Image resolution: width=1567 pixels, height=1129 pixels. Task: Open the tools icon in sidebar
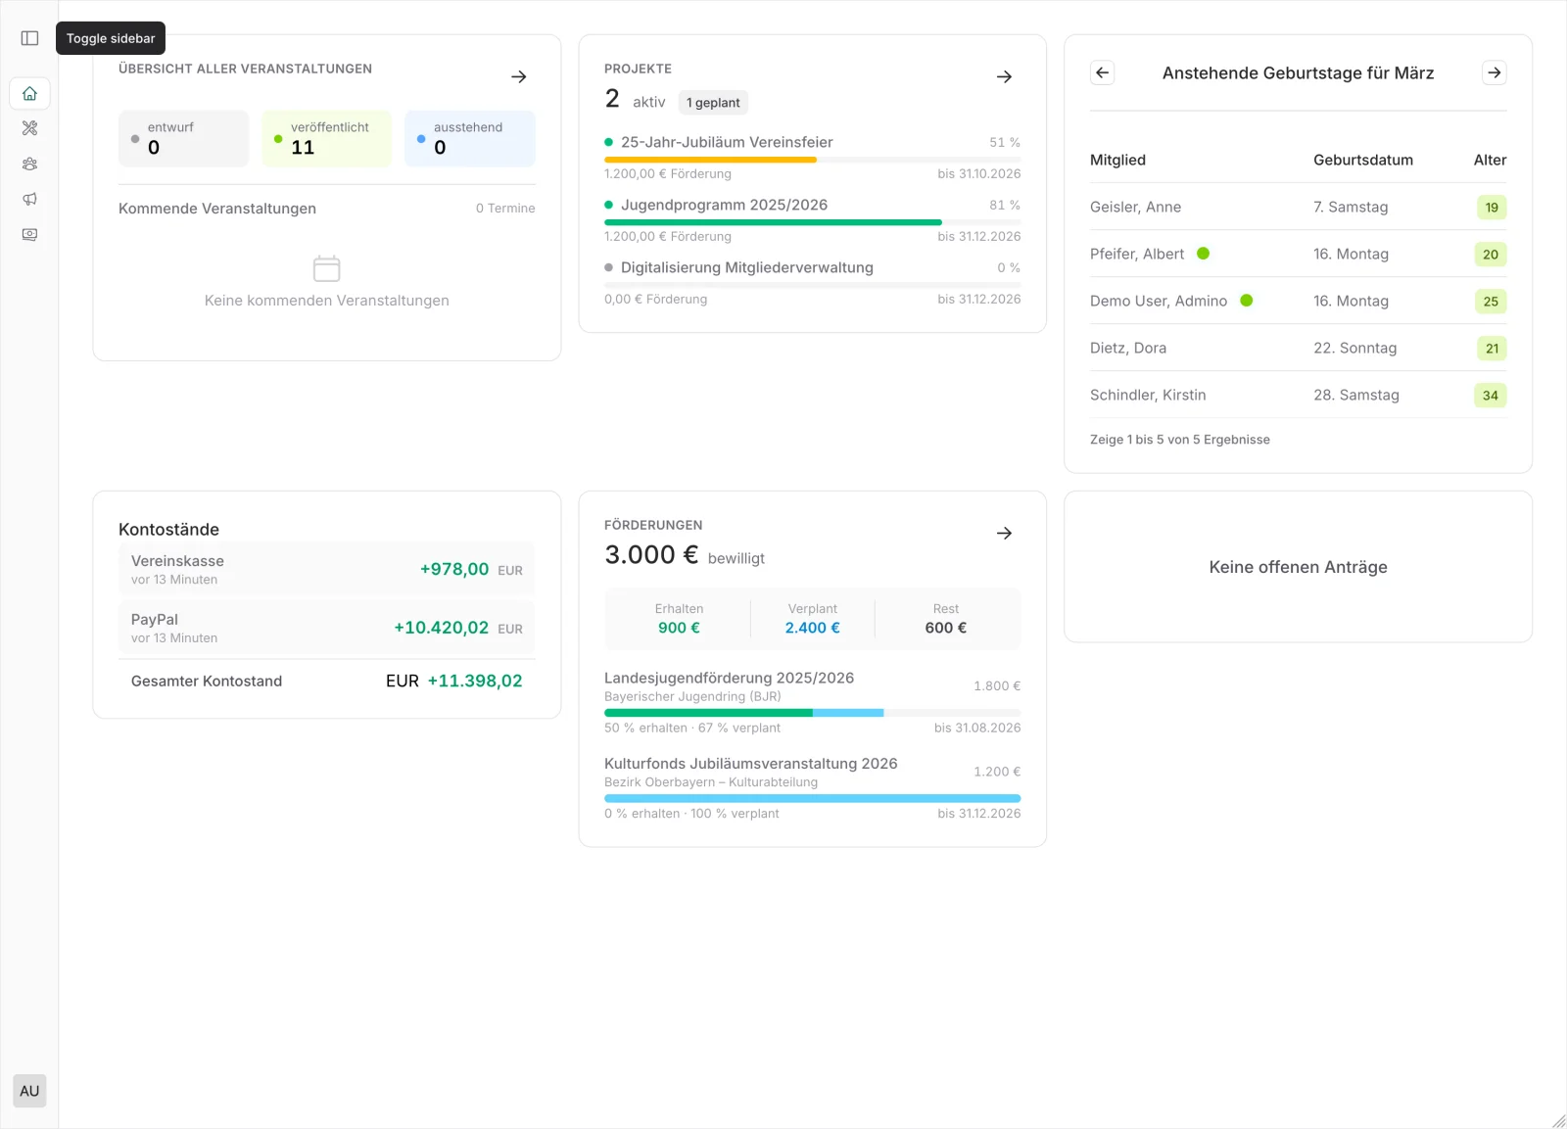tap(29, 128)
